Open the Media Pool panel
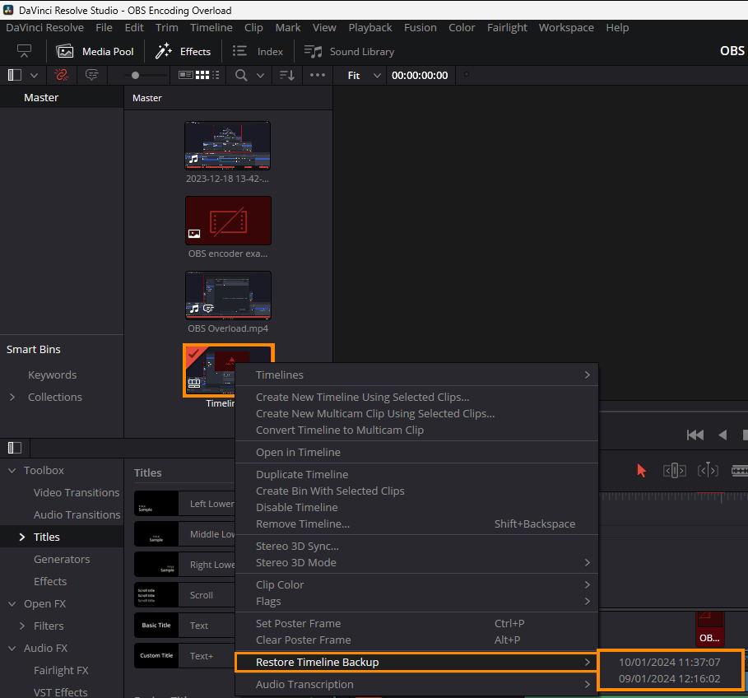This screenshot has width=748, height=698. pos(95,52)
